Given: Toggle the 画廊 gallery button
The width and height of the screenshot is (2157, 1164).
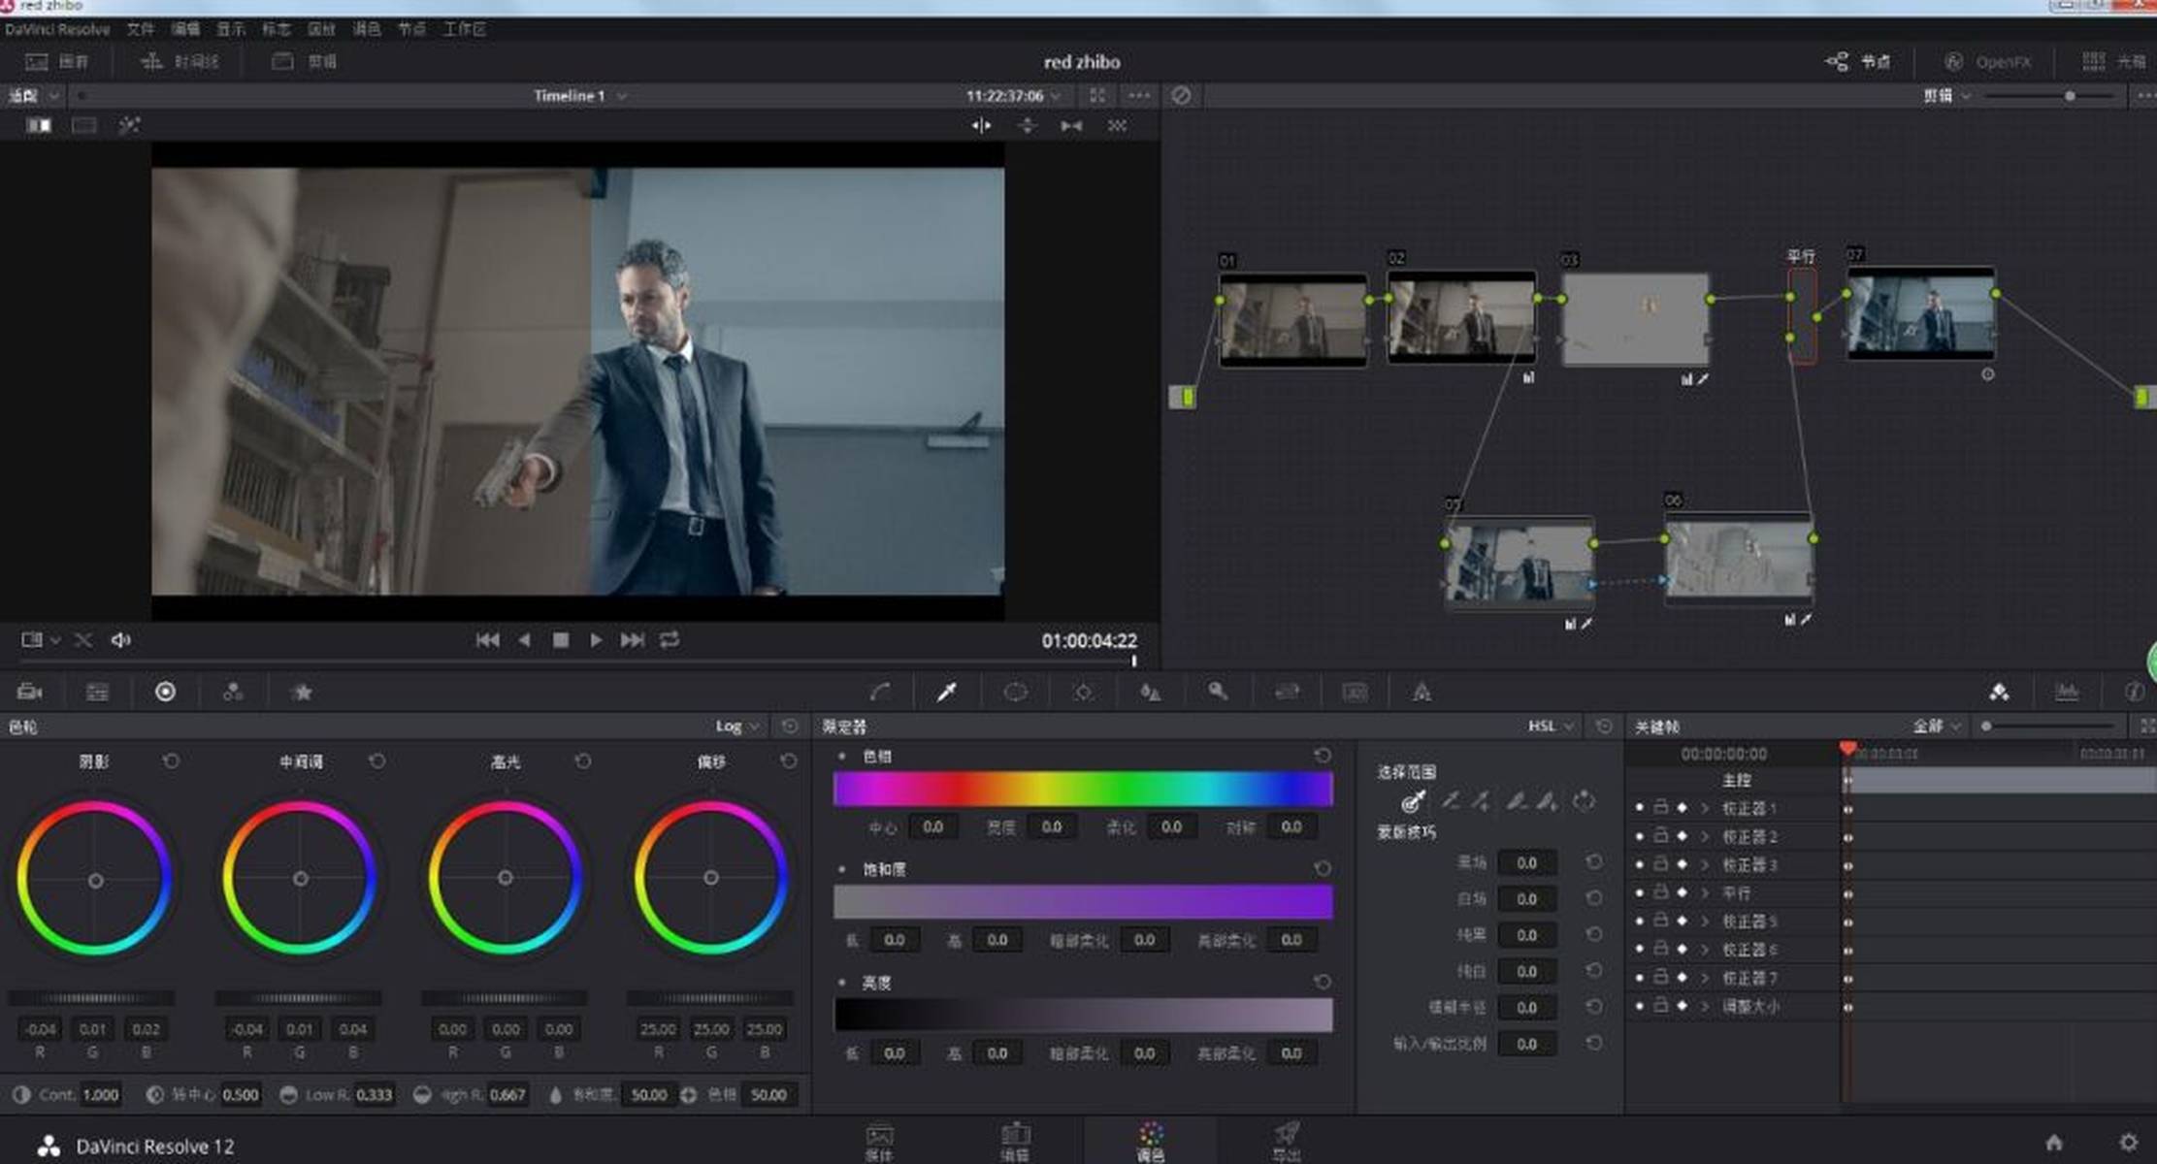Looking at the screenshot, I should [57, 61].
